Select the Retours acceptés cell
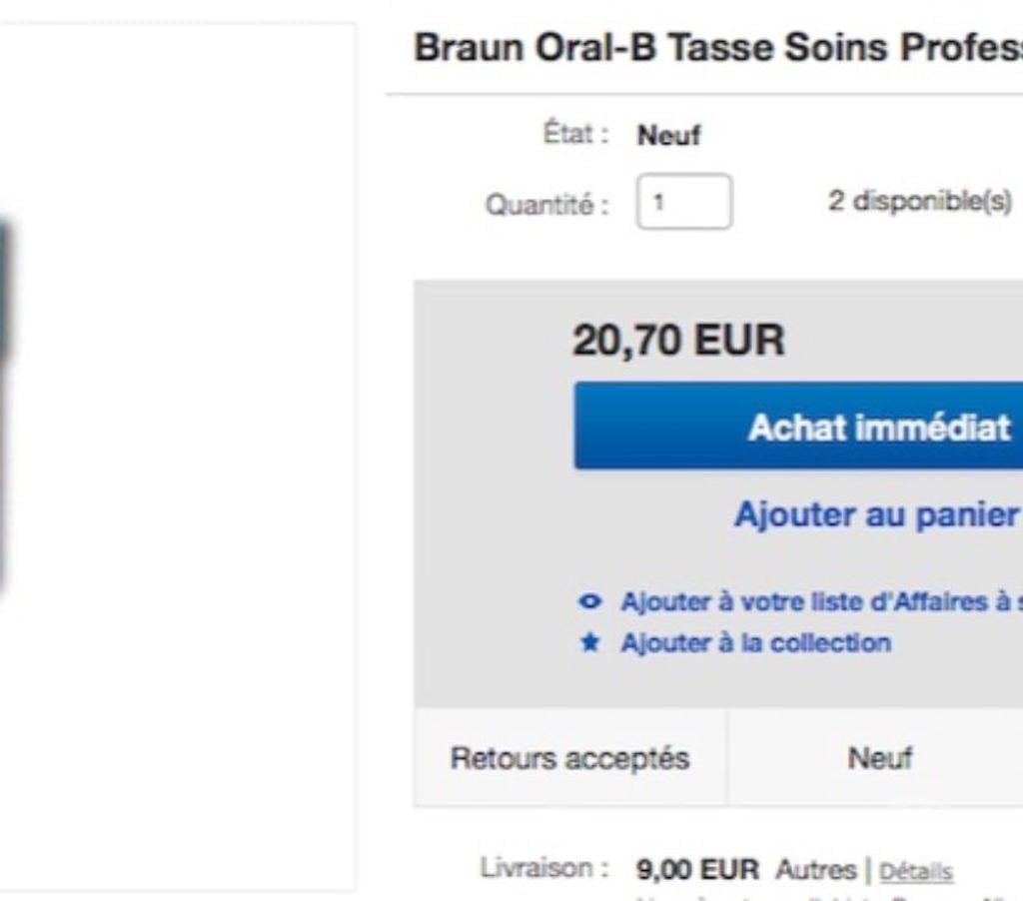Viewport: 1023px width, 901px height. [569, 758]
